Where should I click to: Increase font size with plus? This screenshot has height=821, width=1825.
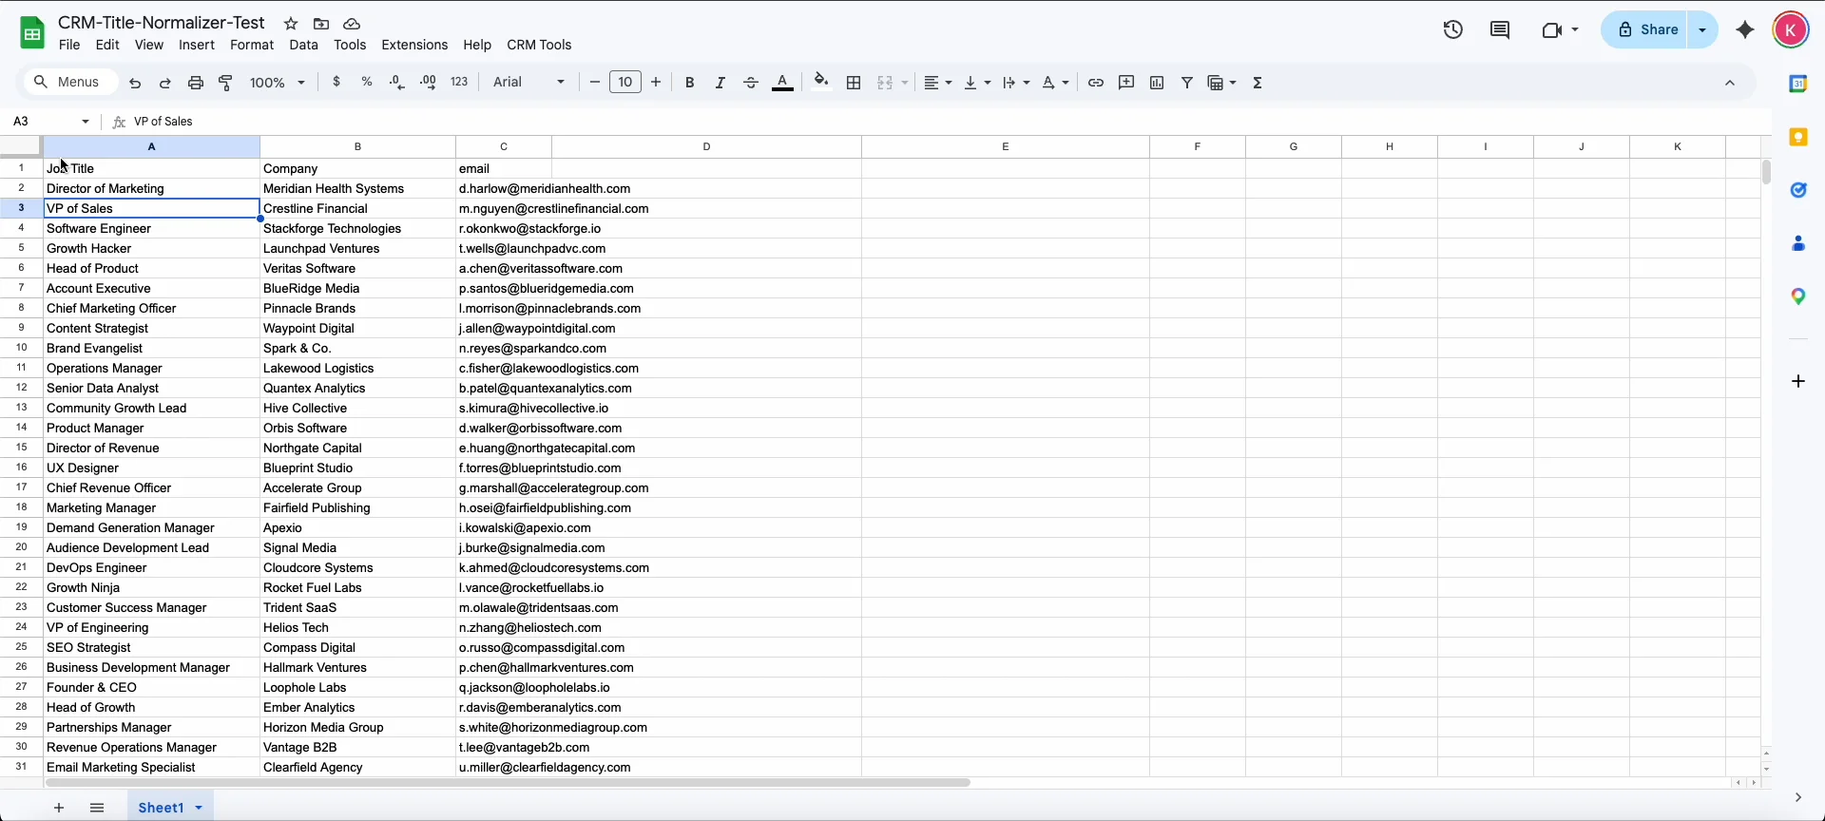[x=656, y=83]
